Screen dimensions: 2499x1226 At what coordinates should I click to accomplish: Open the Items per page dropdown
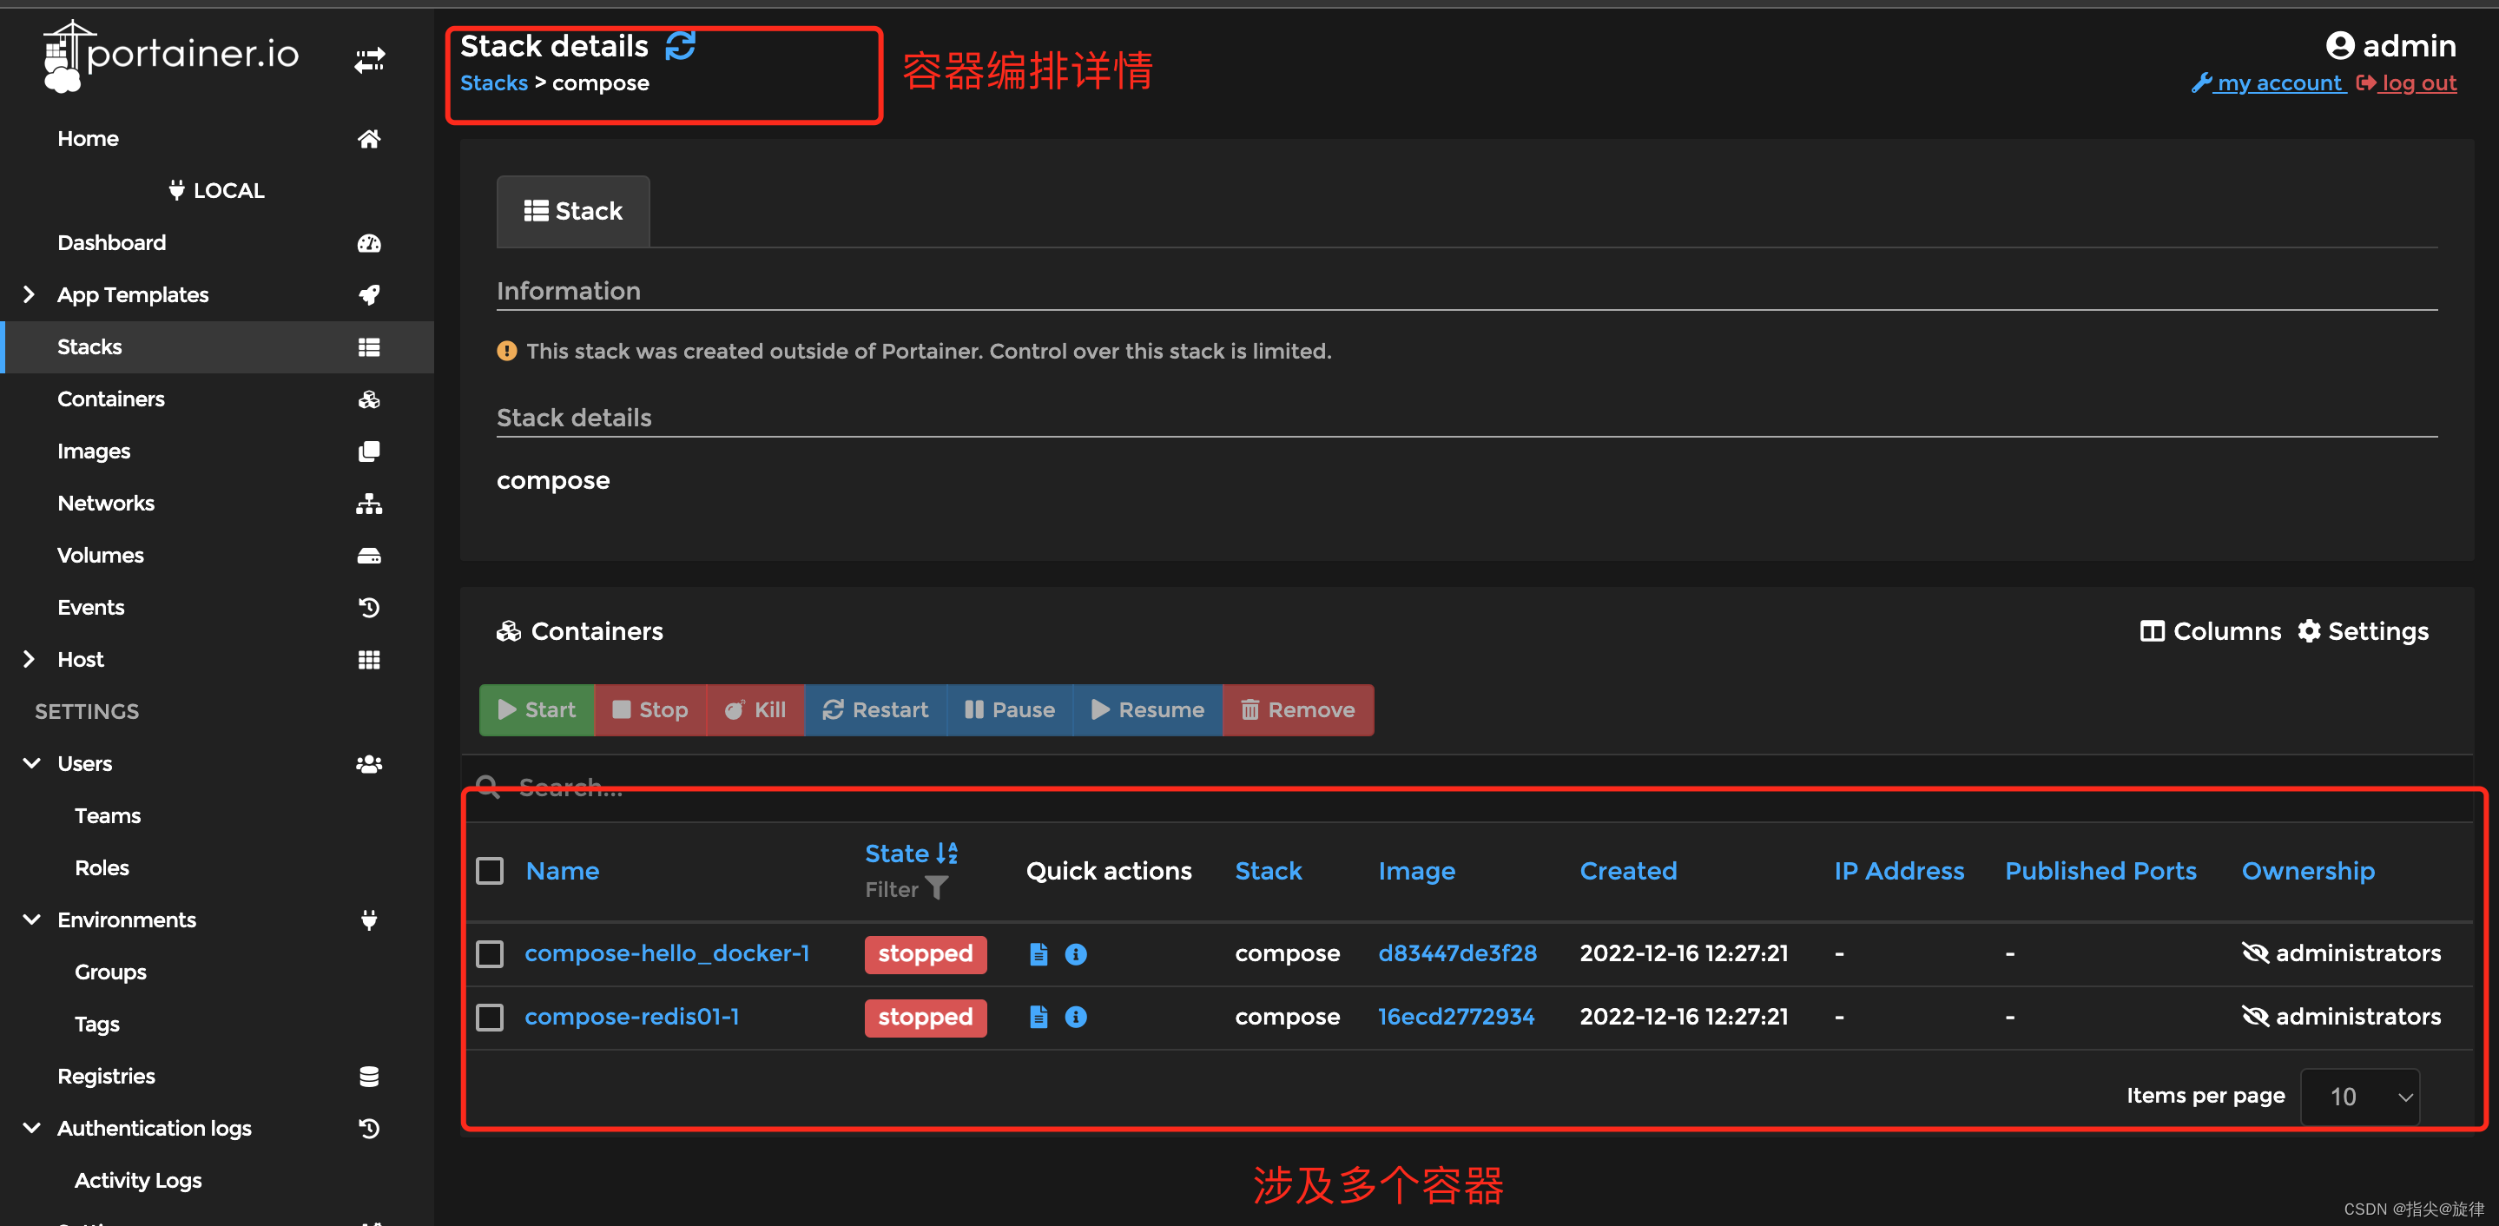pos(2358,1096)
